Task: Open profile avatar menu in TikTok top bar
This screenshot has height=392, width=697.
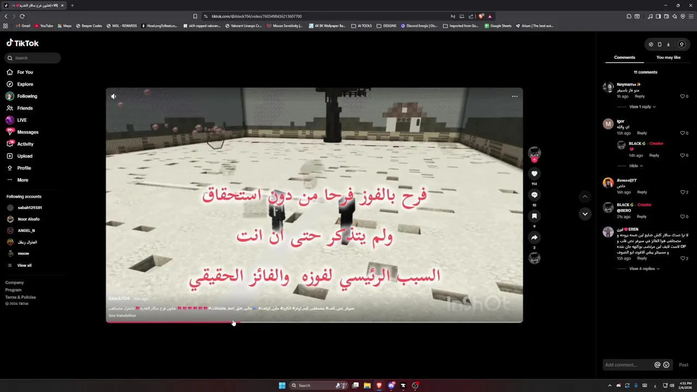Action: [x=681, y=45]
